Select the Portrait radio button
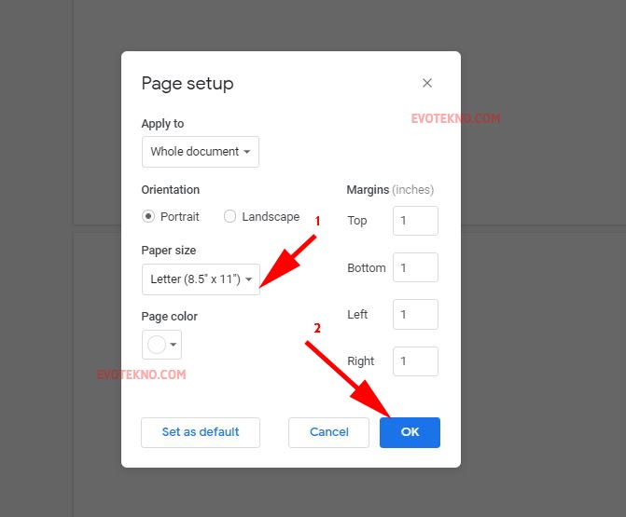Viewport: 626px width, 517px height. coord(148,216)
